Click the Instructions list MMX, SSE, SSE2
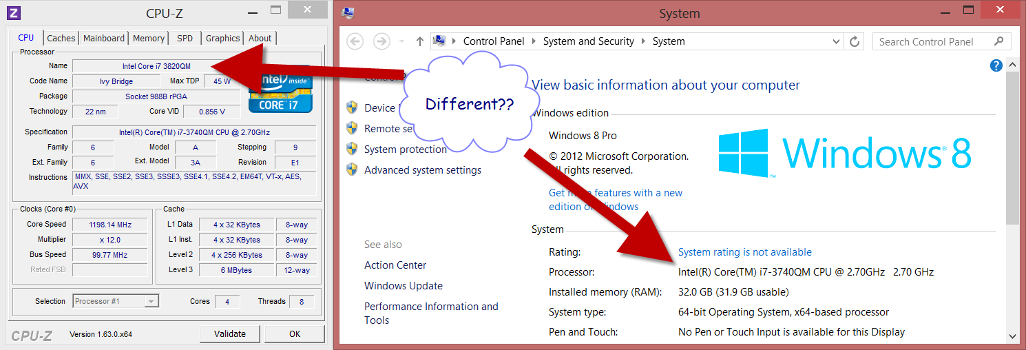The image size is (1026, 350). (x=194, y=182)
